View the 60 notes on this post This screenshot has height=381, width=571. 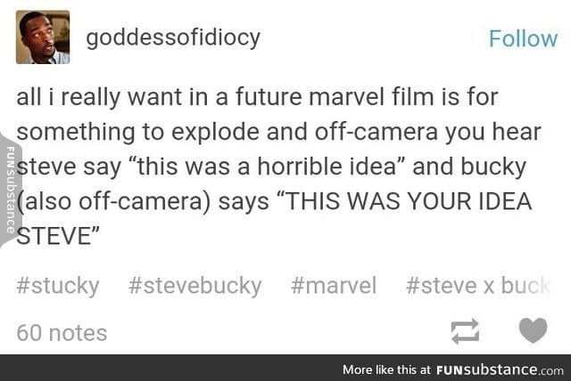62,333
